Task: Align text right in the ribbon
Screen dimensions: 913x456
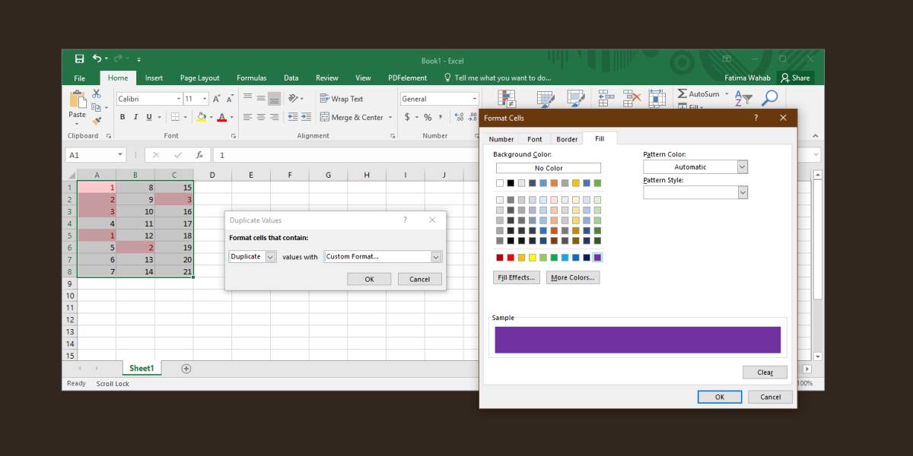Action: click(x=275, y=117)
